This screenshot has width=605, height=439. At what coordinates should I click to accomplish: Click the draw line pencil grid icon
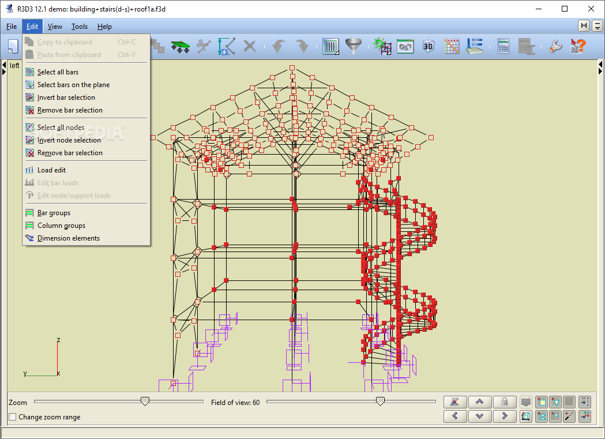tap(569, 417)
